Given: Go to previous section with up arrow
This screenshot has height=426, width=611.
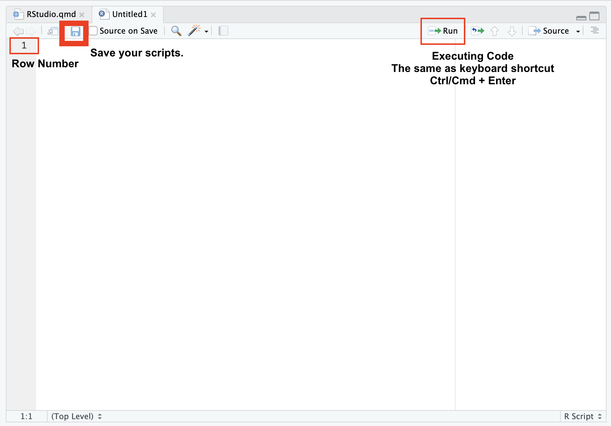Looking at the screenshot, I should click(495, 31).
